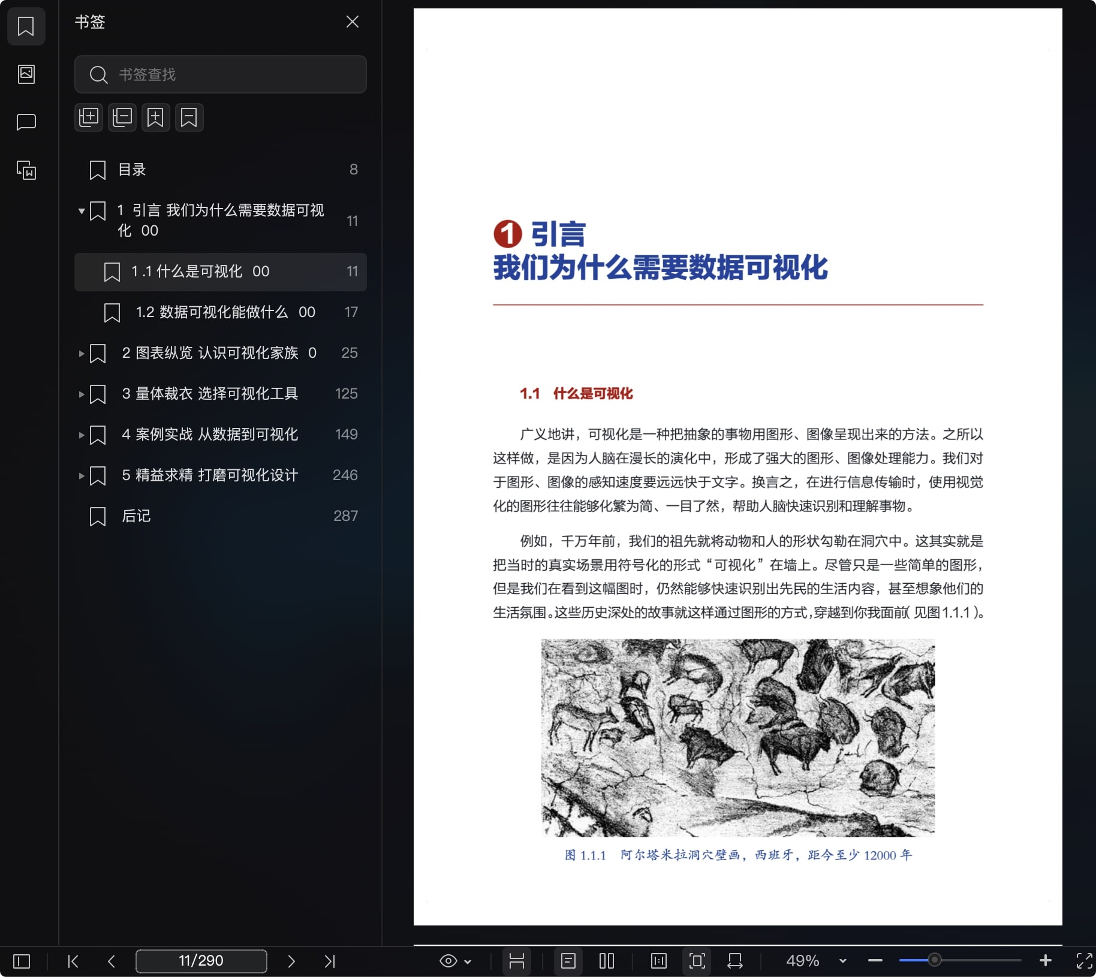This screenshot has width=1096, height=977.
Task: Zoom out with the minus button
Action: 875,961
